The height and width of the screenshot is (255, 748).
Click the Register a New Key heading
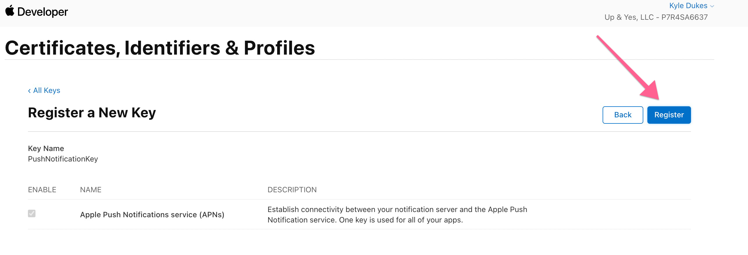(92, 113)
